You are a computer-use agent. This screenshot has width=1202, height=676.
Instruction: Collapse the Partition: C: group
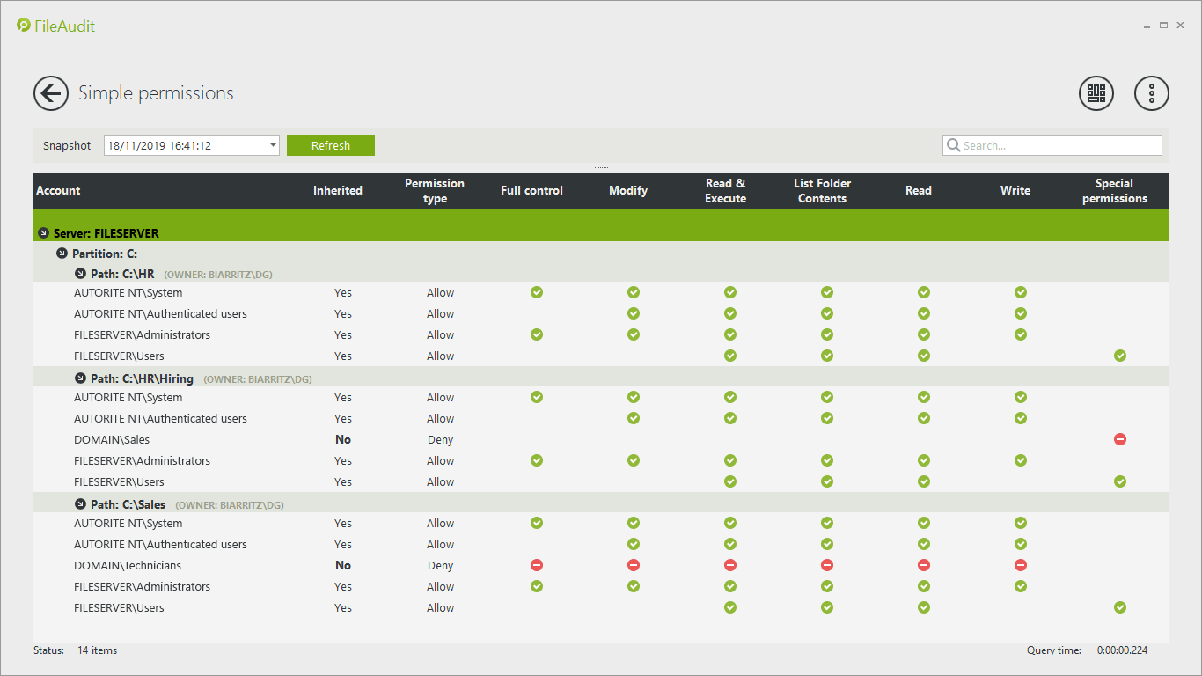tap(62, 253)
